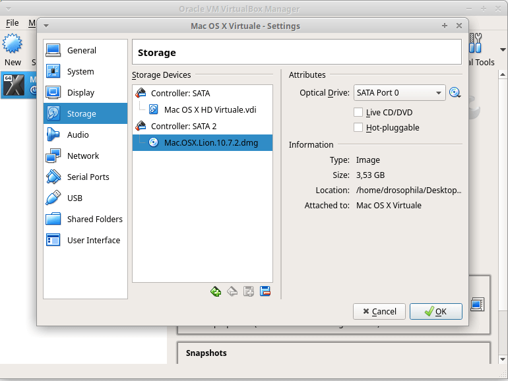Click the choose virtual optical disk icon
508x381 pixels.
click(x=455, y=93)
